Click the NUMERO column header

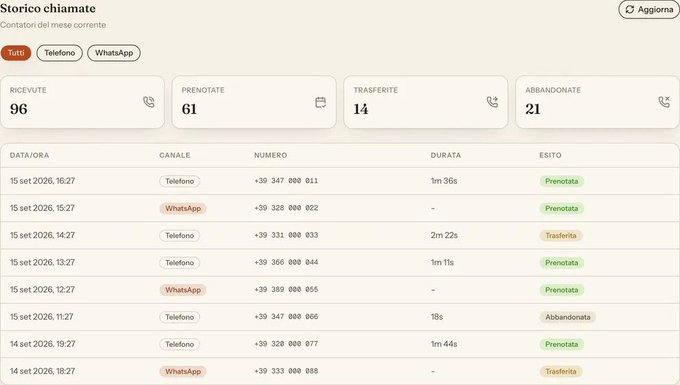point(271,155)
